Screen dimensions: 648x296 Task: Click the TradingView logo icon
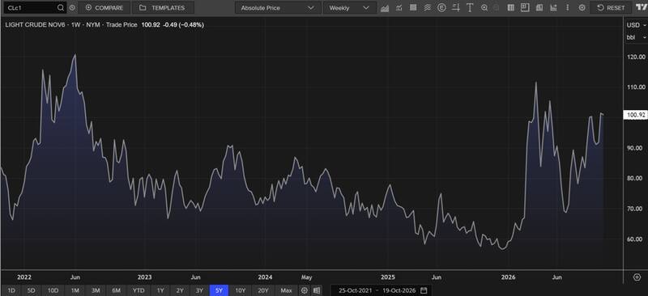pos(641,8)
